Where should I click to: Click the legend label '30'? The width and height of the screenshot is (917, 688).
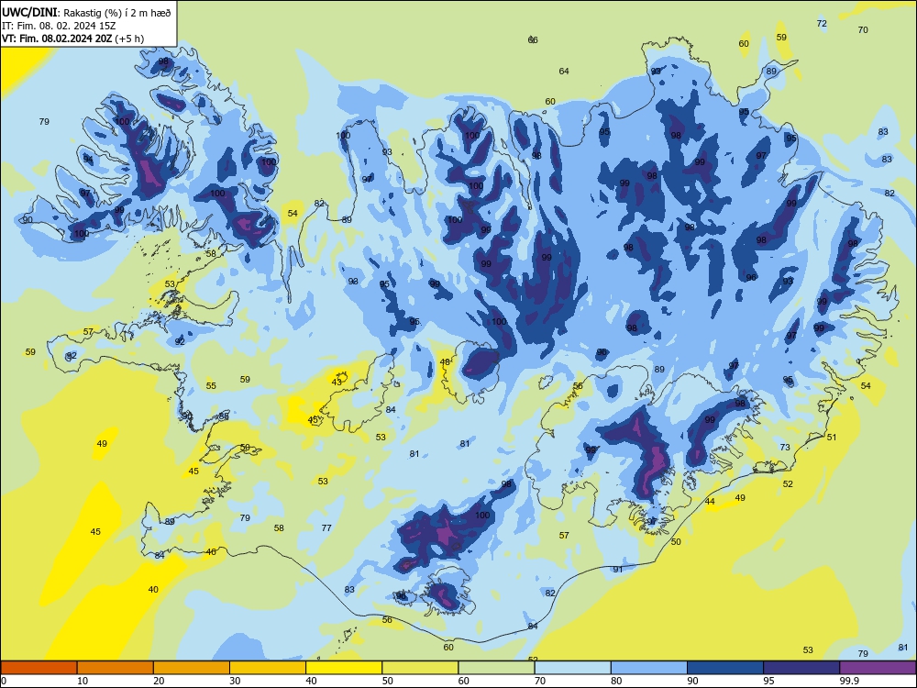pyautogui.click(x=235, y=681)
